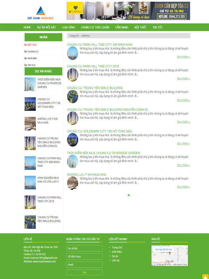Open article title Chung cư Park Hill Time City 458 Minh Khai

[x=100, y=45]
